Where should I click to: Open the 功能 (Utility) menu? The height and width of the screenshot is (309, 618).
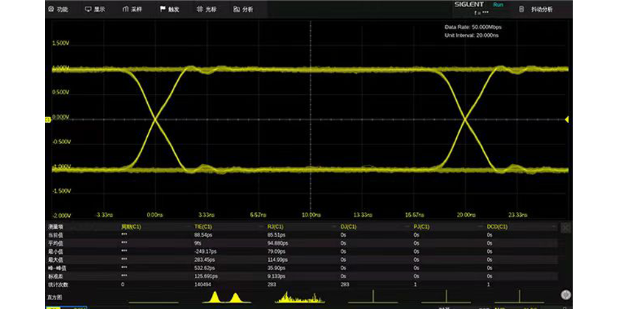[57, 10]
